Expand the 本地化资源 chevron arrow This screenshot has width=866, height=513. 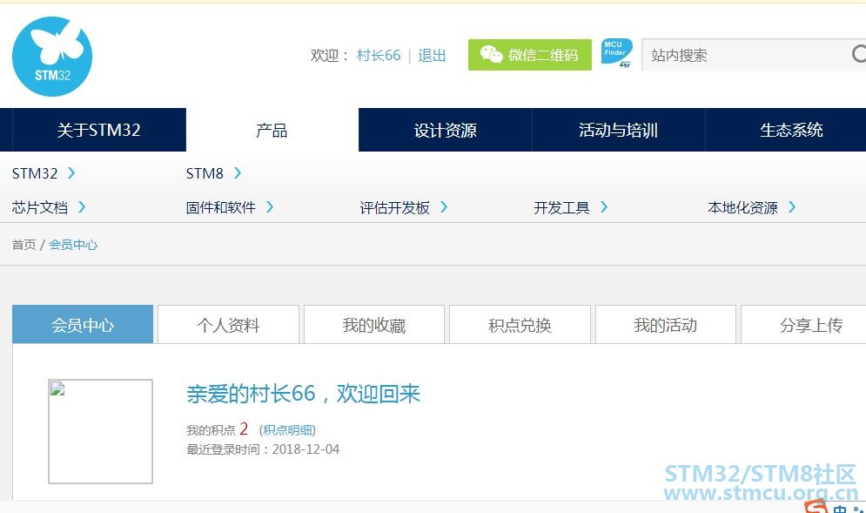(792, 206)
